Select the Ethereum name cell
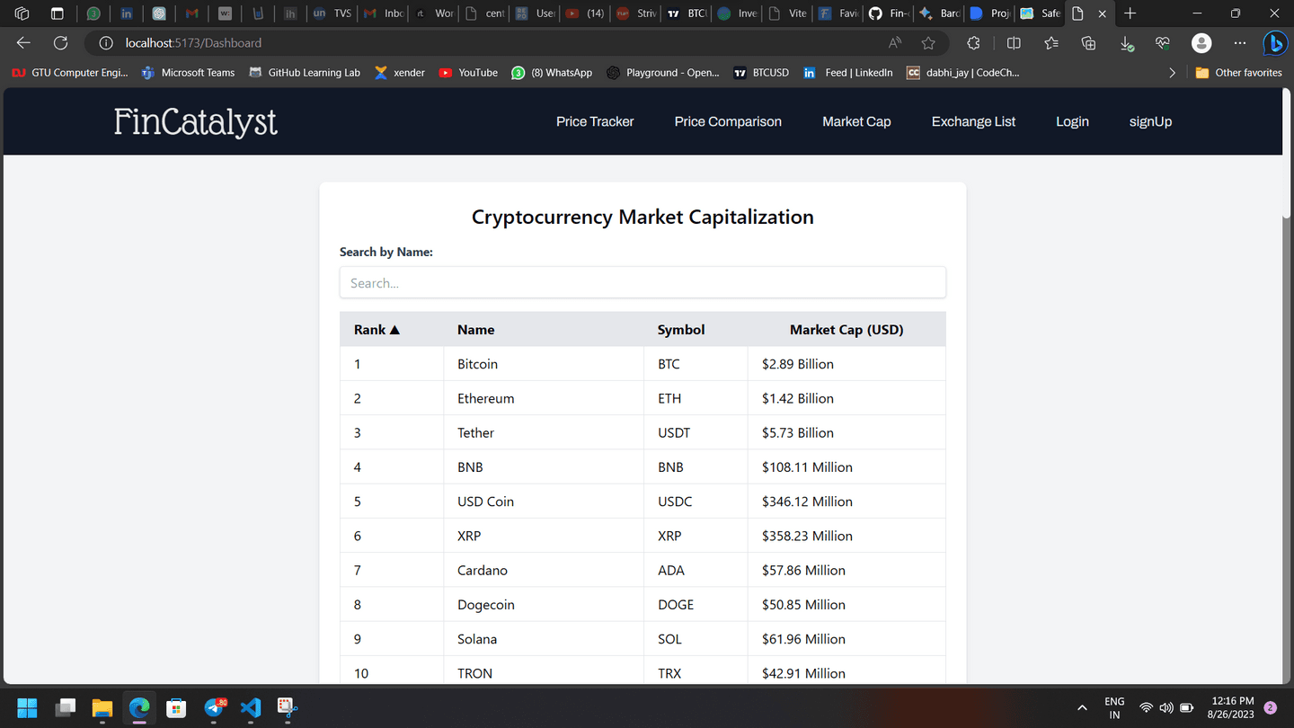Image resolution: width=1294 pixels, height=728 pixels. pyautogui.click(x=544, y=398)
